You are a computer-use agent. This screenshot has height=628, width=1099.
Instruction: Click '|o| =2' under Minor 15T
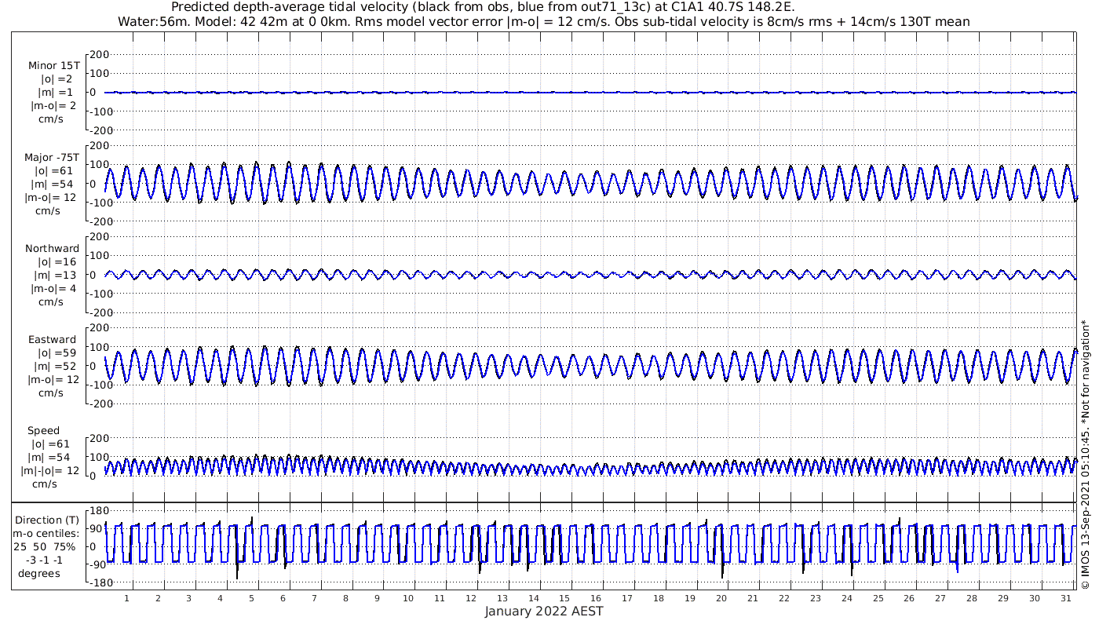click(x=57, y=79)
